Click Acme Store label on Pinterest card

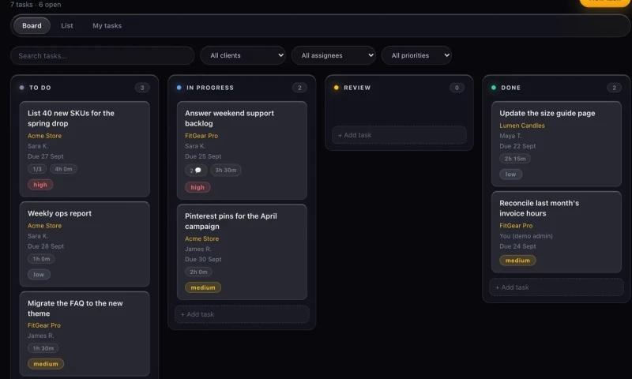click(x=202, y=238)
